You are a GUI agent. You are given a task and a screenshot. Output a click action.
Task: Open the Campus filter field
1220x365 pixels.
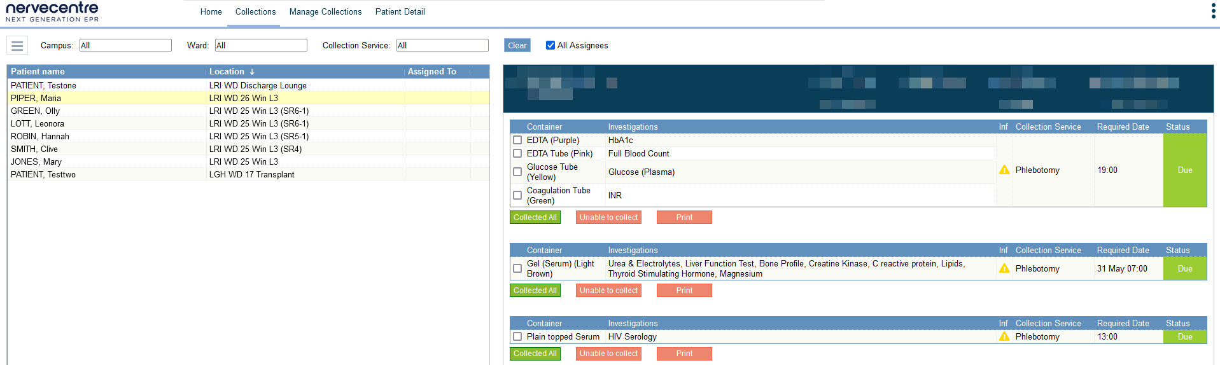pyautogui.click(x=125, y=45)
